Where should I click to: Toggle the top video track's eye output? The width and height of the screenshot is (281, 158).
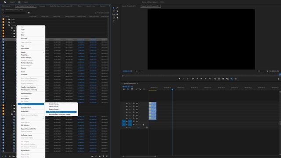137,104
